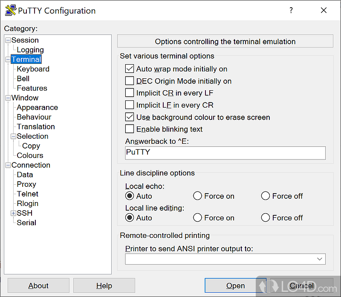Turn on Enable blinking text

click(x=130, y=129)
